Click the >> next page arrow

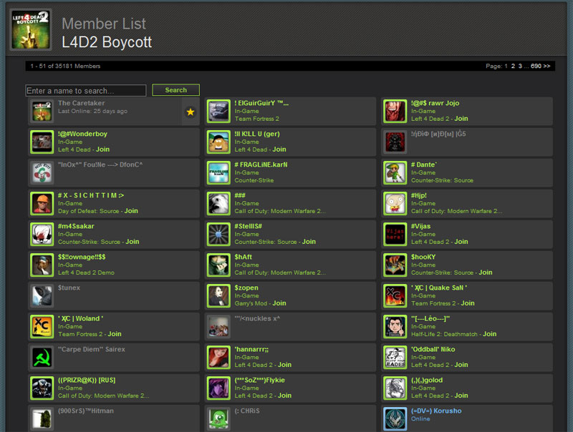coord(546,66)
